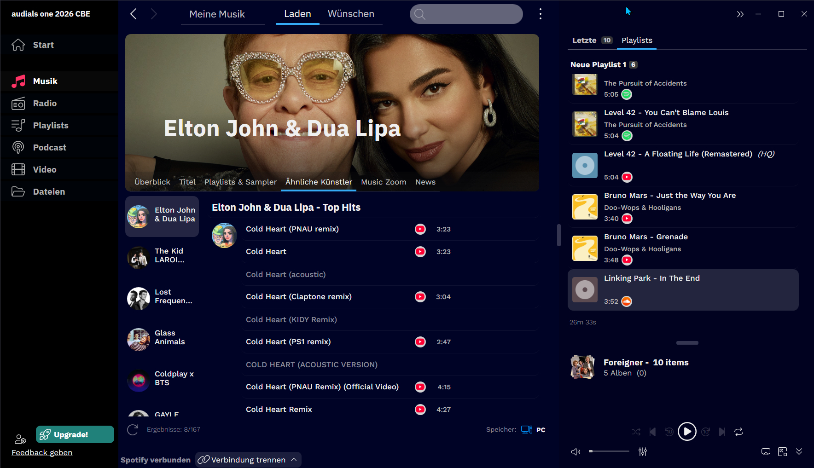Open the three-dot options menu
This screenshot has height=468, width=814.
pos(540,14)
